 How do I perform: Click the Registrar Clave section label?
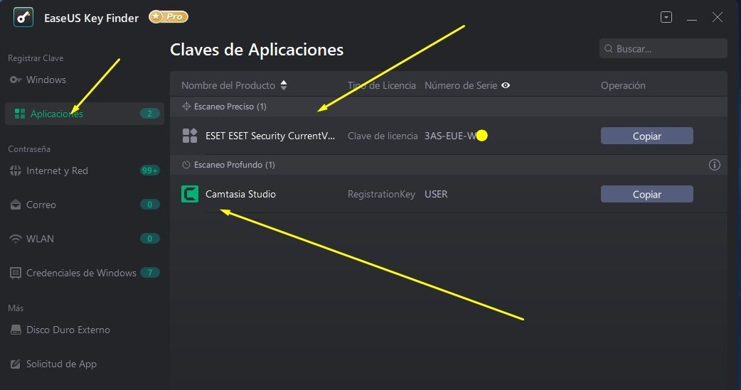36,58
